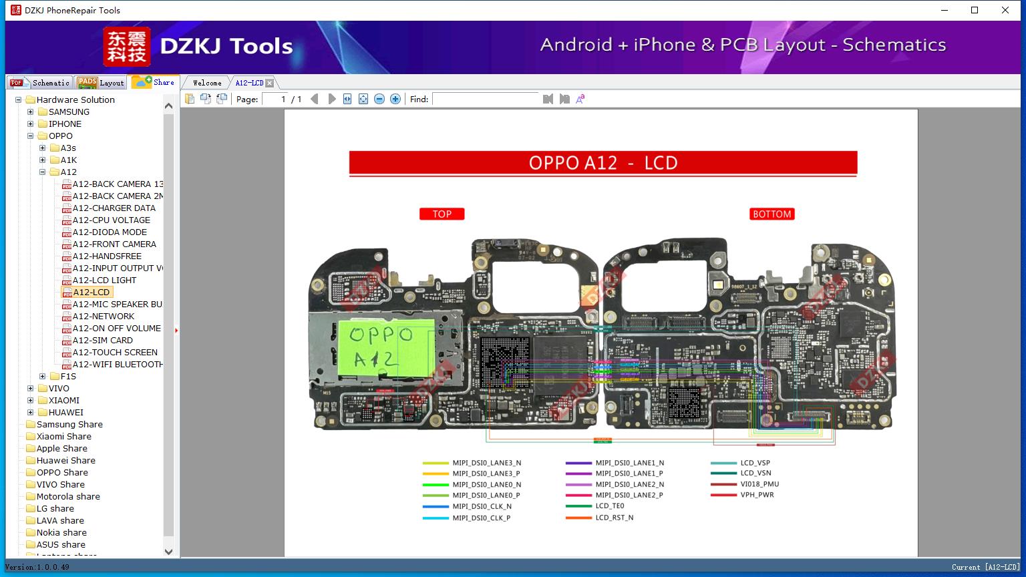Fit the whole page in the viewer

tap(363, 99)
